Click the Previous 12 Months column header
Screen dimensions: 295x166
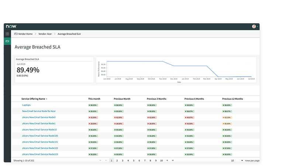pyautogui.click(x=232, y=99)
